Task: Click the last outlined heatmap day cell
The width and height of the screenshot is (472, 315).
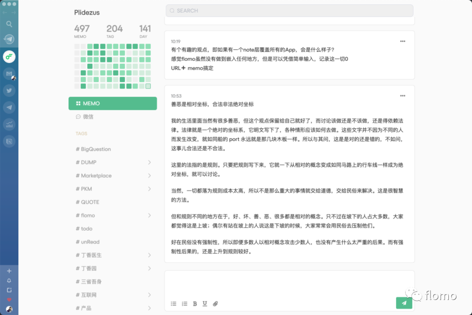Action: [x=148, y=86]
